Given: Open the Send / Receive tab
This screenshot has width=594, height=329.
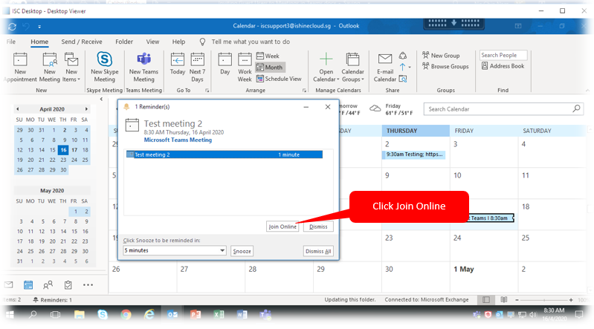Looking at the screenshot, I should tap(82, 42).
